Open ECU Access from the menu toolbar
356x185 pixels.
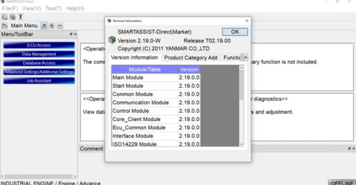[39, 45]
